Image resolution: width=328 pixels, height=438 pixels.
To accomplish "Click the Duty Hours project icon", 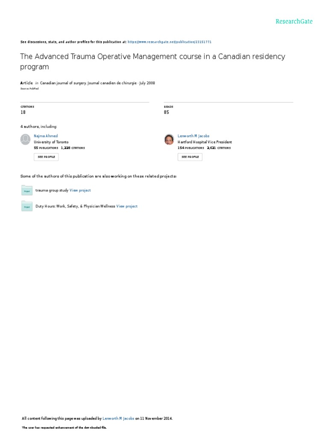I will pyautogui.click(x=27, y=206).
